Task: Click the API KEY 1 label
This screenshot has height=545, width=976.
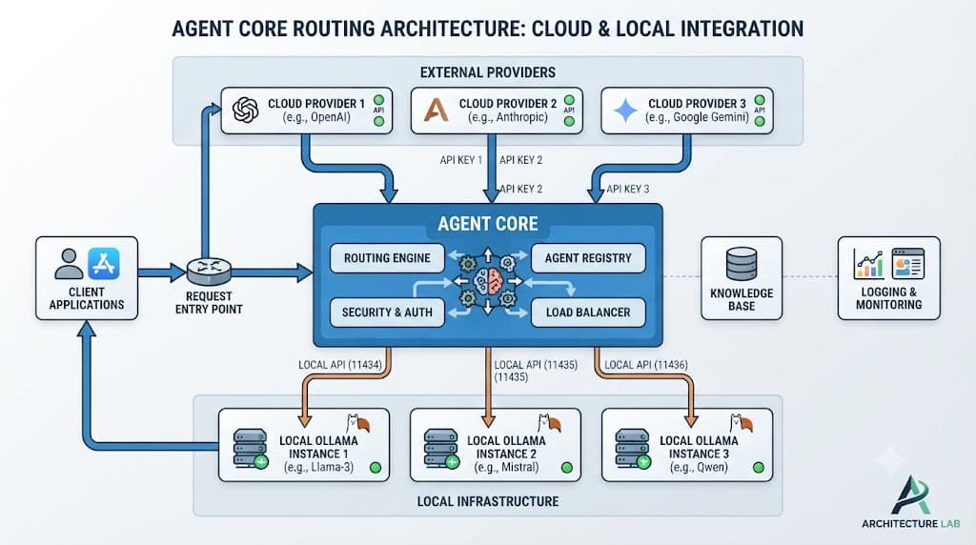Action: pos(461,160)
